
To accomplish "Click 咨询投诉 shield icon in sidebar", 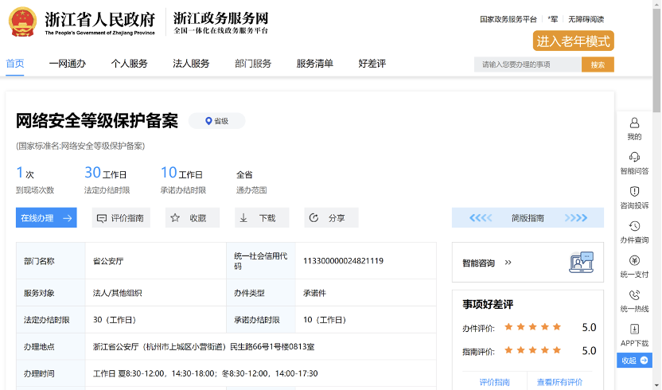I will coord(634,192).
